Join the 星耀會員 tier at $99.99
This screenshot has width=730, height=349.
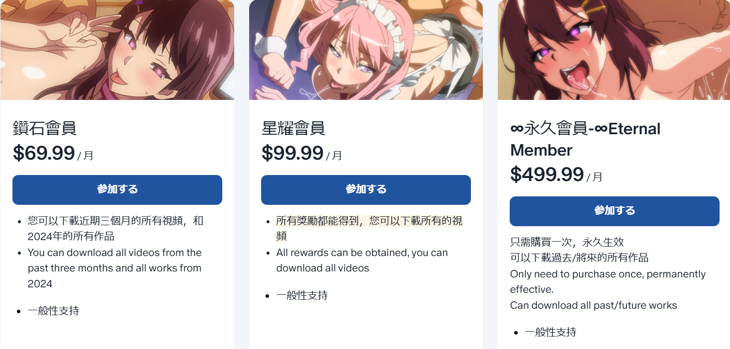pyautogui.click(x=366, y=189)
